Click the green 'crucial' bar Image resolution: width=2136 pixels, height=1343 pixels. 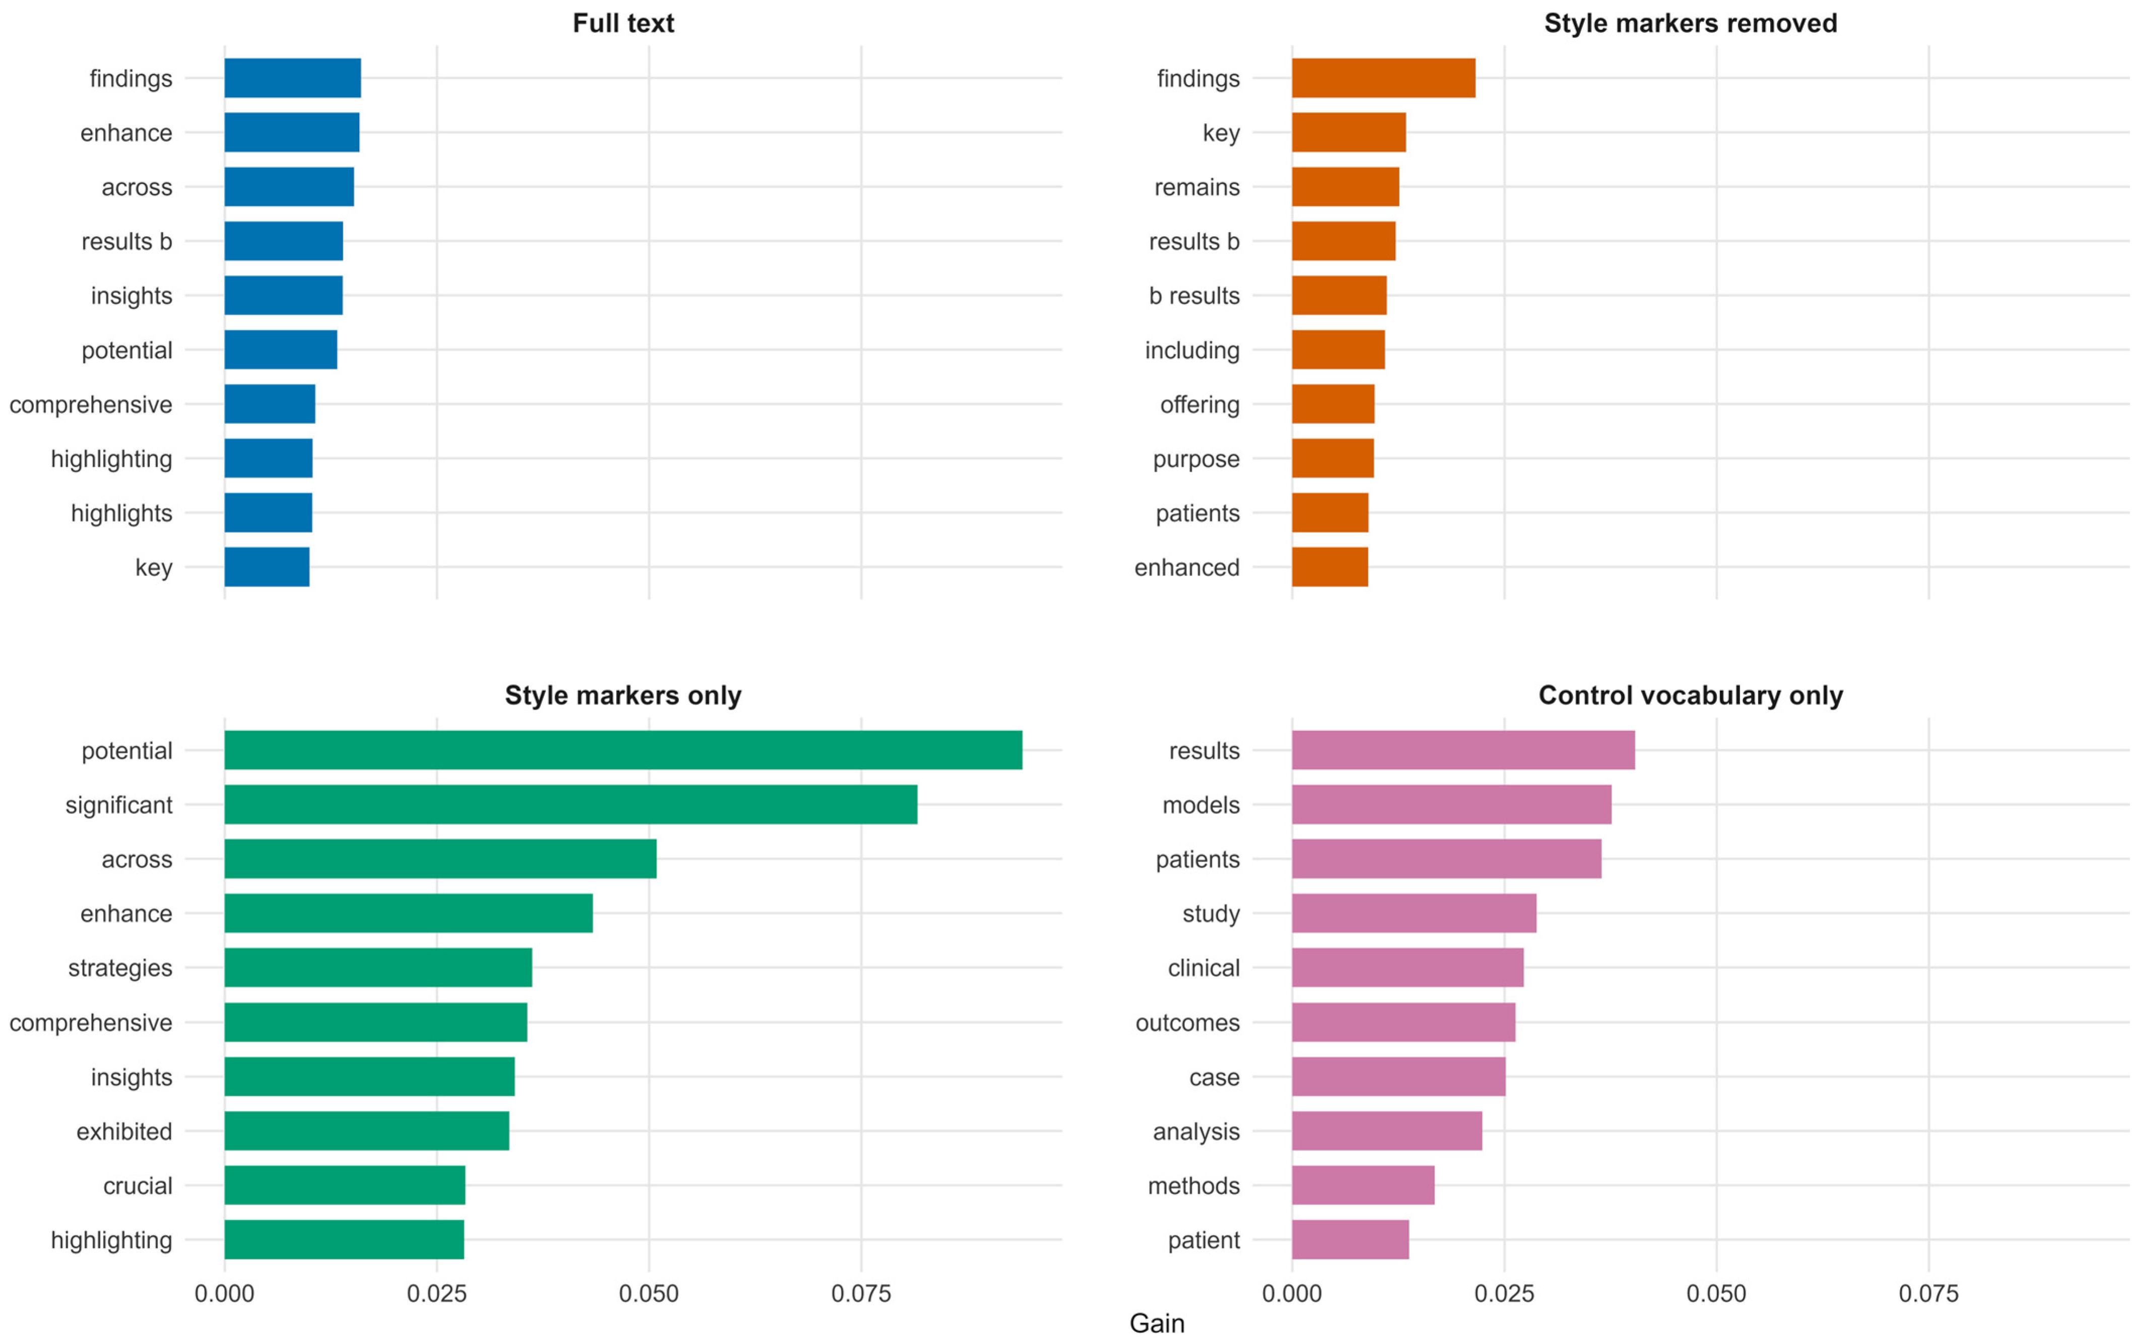[x=345, y=1185]
